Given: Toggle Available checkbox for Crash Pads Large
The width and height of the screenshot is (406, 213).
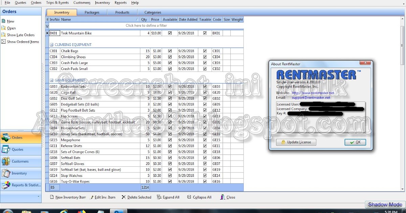Looking at the screenshot, I should click(x=170, y=63).
